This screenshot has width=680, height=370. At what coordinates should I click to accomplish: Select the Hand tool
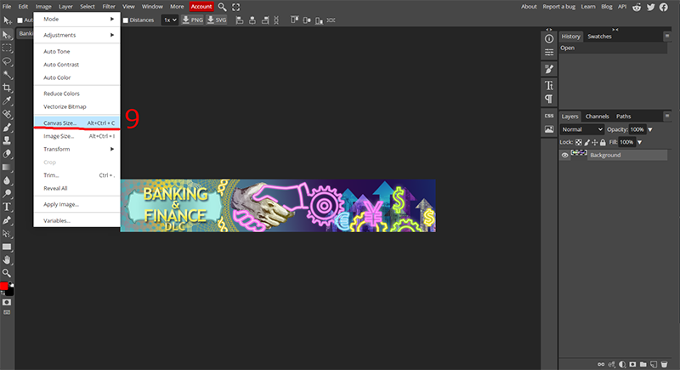point(7,259)
